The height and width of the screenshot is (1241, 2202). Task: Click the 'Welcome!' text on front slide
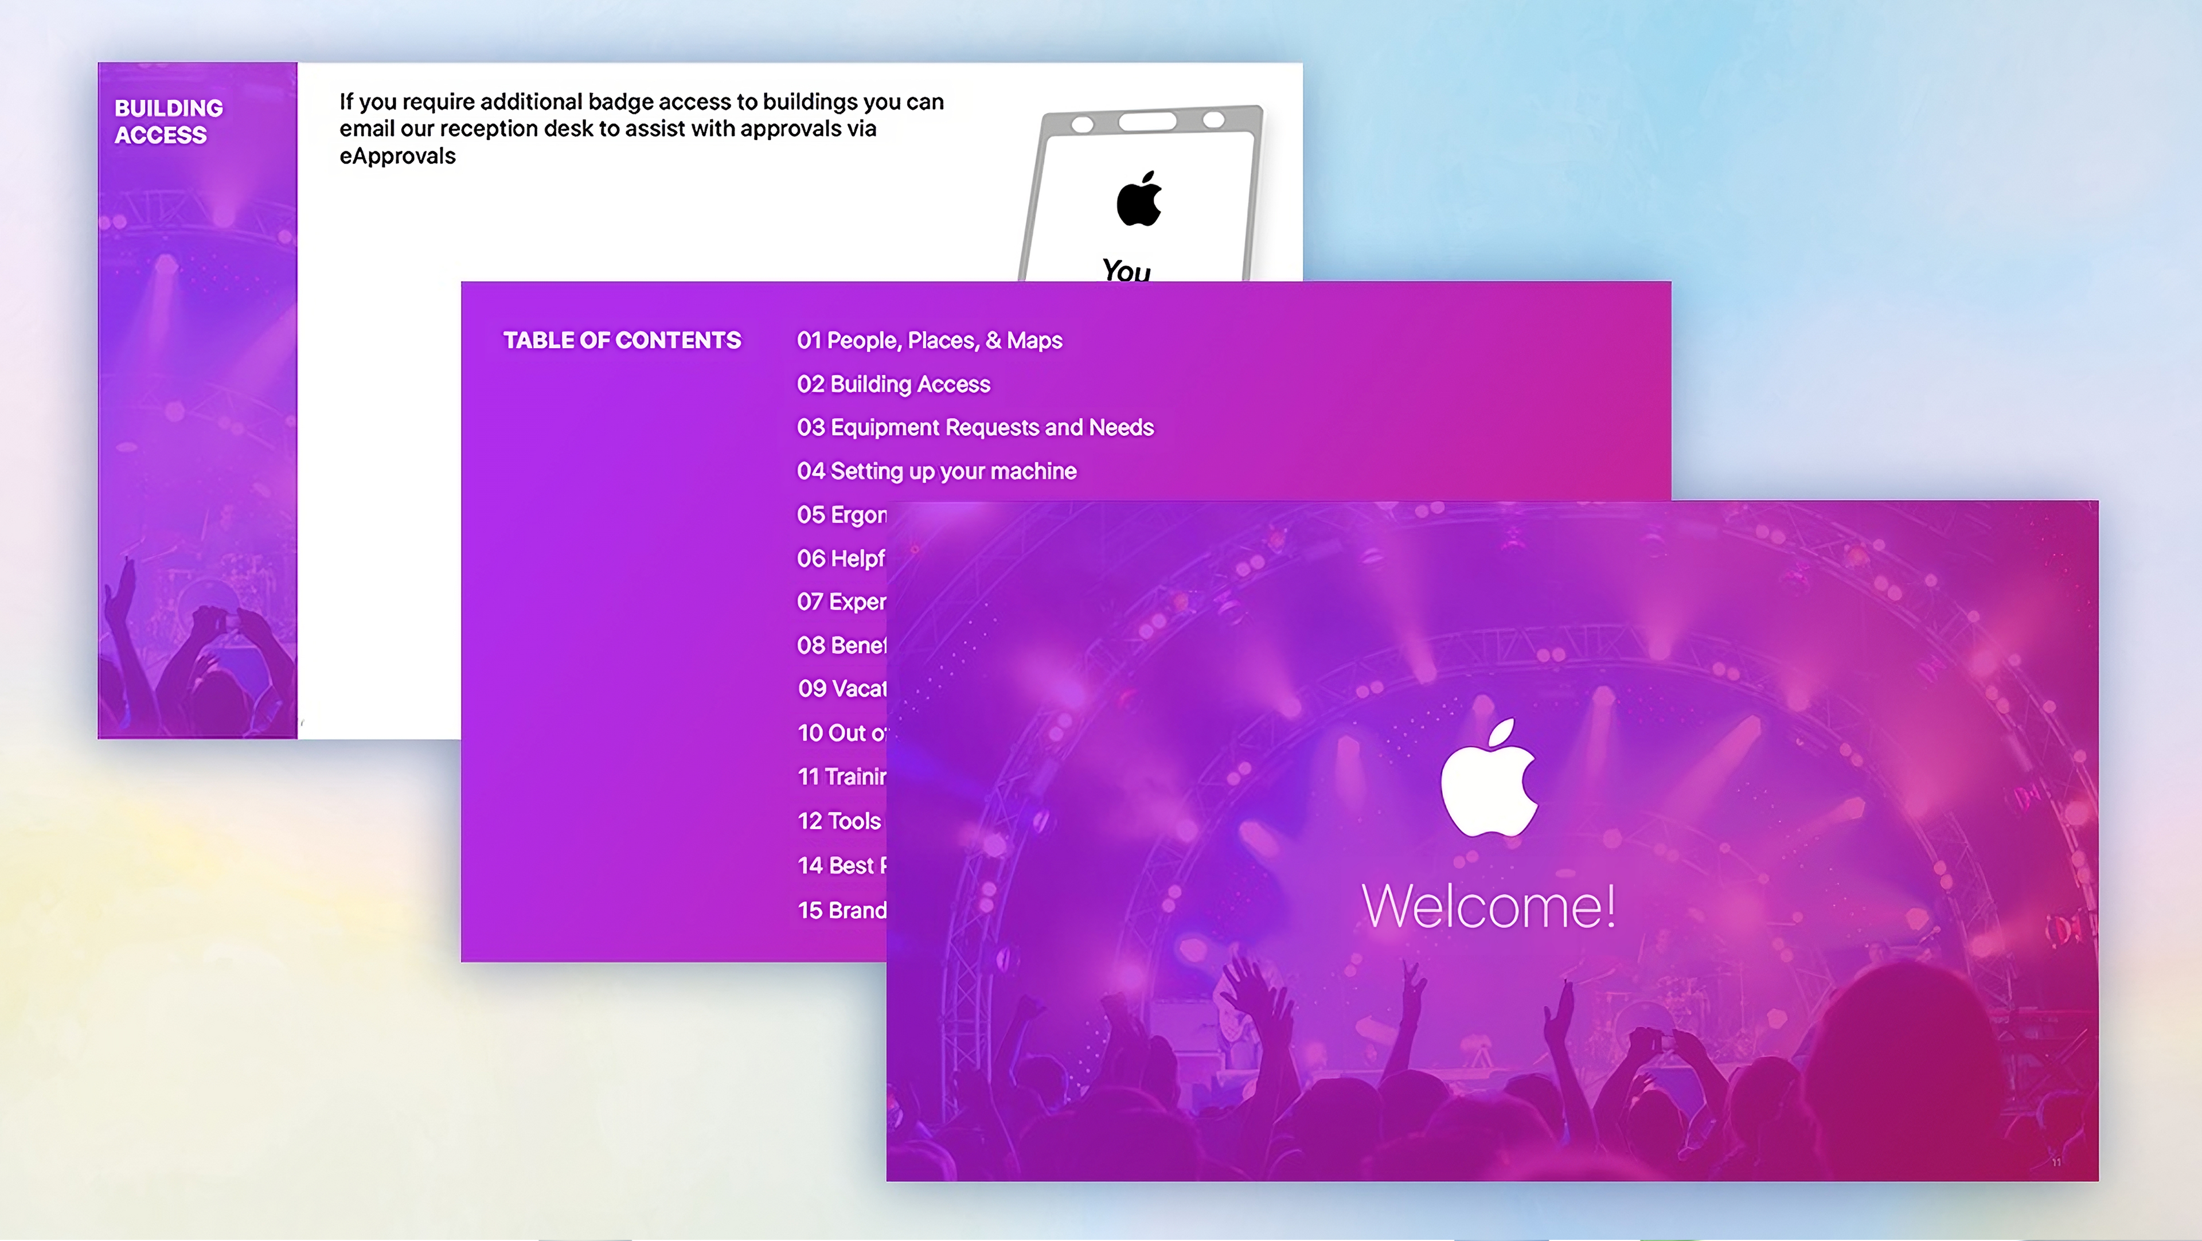point(1488,906)
